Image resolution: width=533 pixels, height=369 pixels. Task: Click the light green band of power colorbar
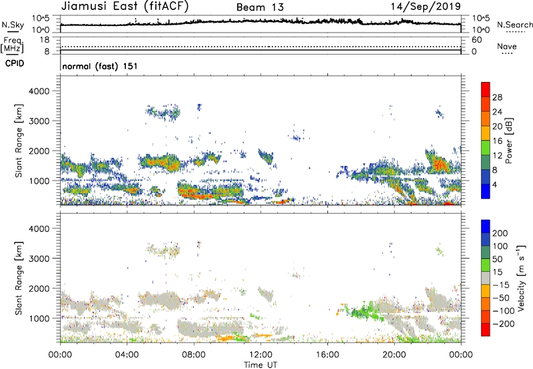pyautogui.click(x=486, y=148)
